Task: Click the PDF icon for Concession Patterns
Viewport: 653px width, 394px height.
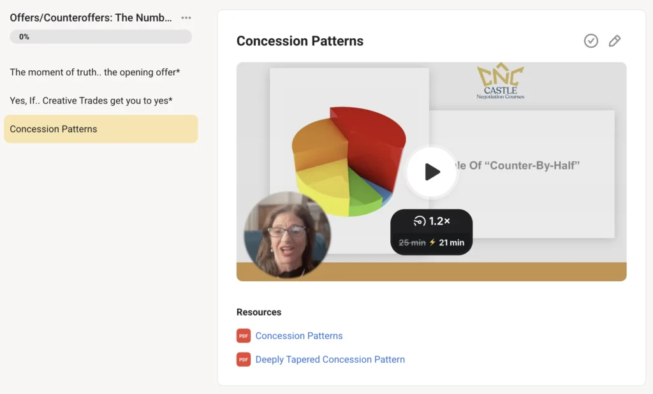Action: click(x=244, y=336)
